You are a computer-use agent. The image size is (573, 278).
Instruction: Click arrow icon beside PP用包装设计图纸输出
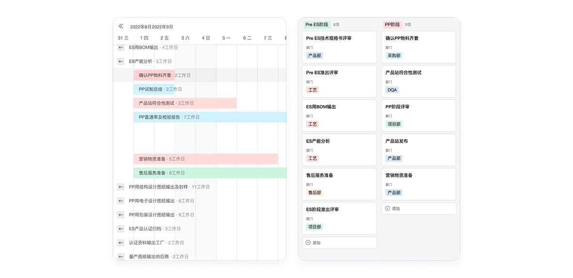[x=121, y=215]
